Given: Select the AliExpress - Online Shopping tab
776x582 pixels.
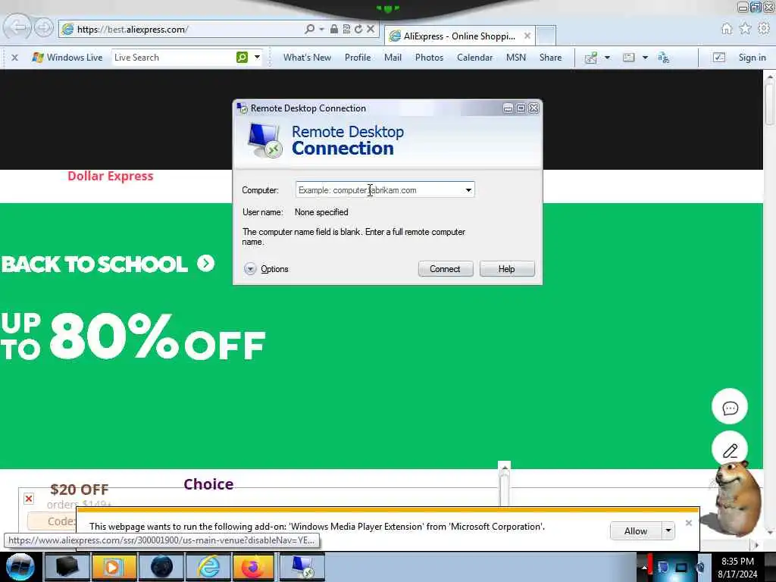Looking at the screenshot, I should [x=458, y=36].
